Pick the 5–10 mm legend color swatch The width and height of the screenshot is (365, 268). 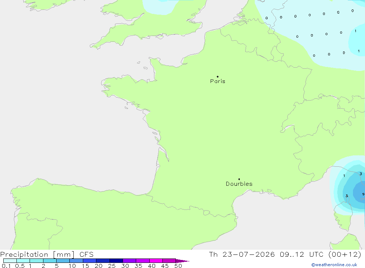[63, 261]
